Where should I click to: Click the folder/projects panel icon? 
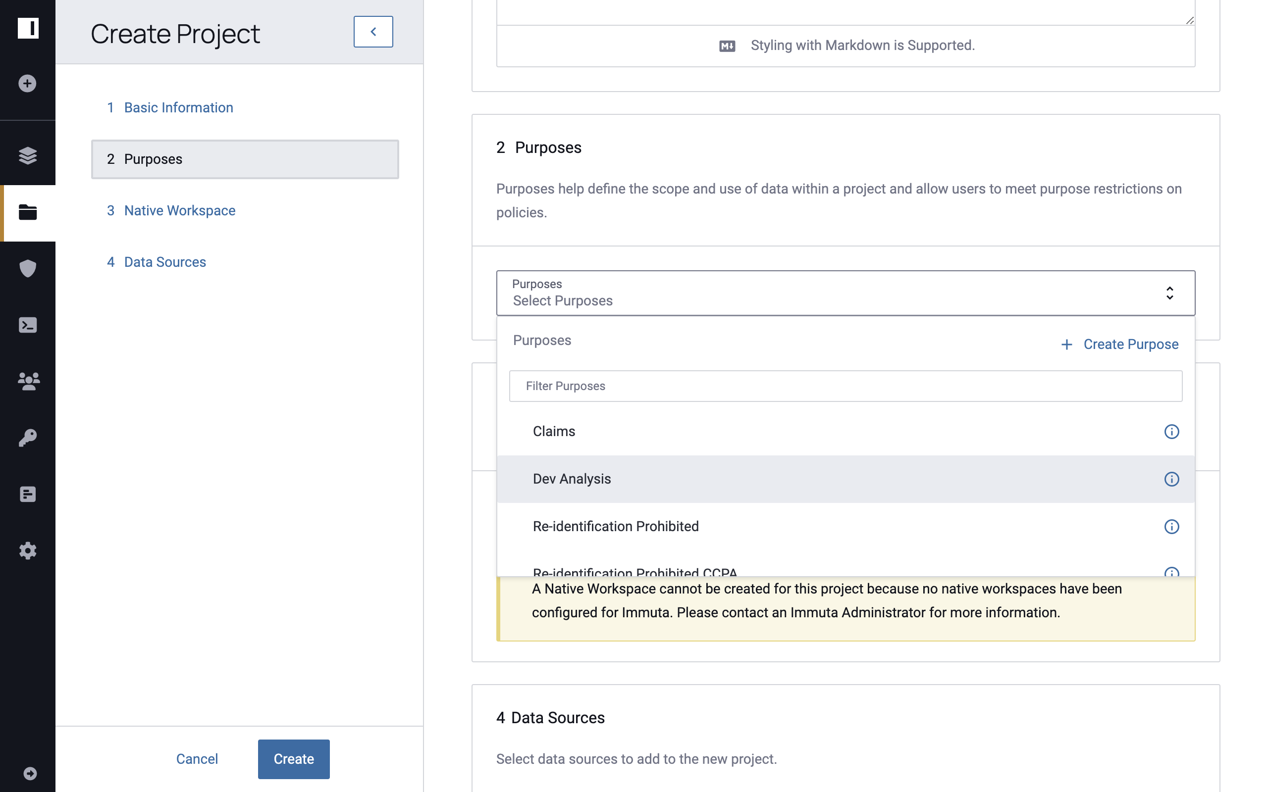(x=27, y=212)
